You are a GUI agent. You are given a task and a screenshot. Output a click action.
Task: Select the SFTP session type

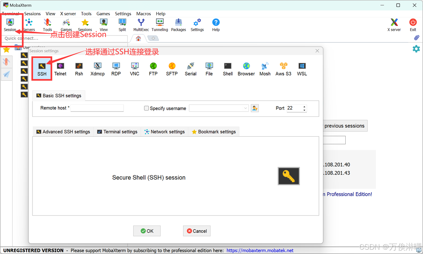(172, 69)
